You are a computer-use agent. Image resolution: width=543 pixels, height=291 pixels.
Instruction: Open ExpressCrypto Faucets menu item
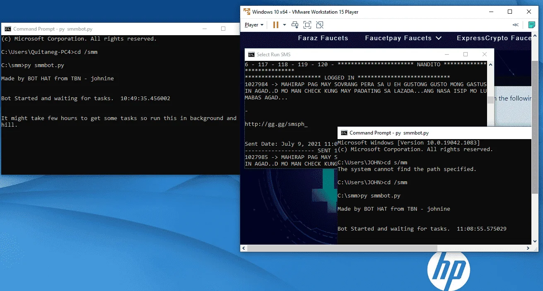(x=494, y=38)
